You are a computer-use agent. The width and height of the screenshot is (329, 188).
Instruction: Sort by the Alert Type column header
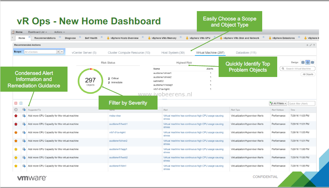[235, 110]
